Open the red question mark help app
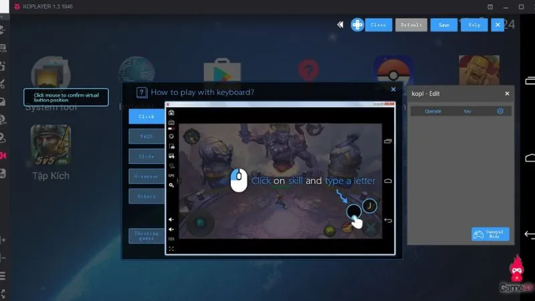Screen dimensions: 535x301 (x=308, y=70)
